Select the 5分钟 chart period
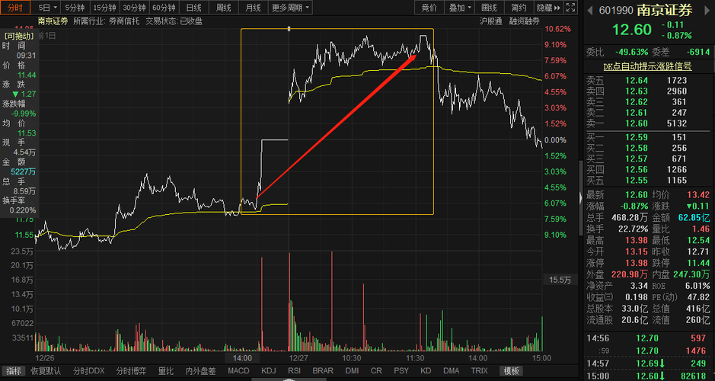 click(75, 8)
